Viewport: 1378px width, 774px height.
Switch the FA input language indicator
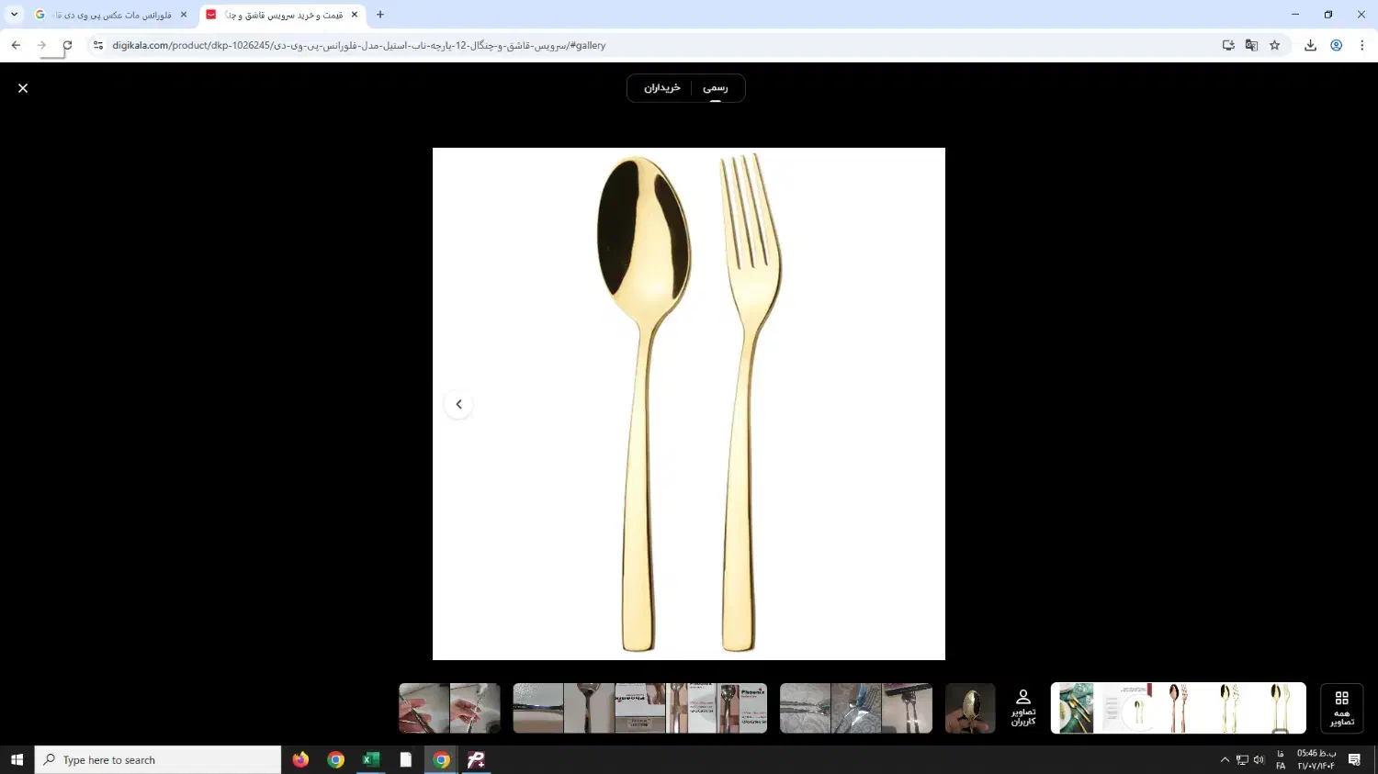pyautogui.click(x=1281, y=759)
